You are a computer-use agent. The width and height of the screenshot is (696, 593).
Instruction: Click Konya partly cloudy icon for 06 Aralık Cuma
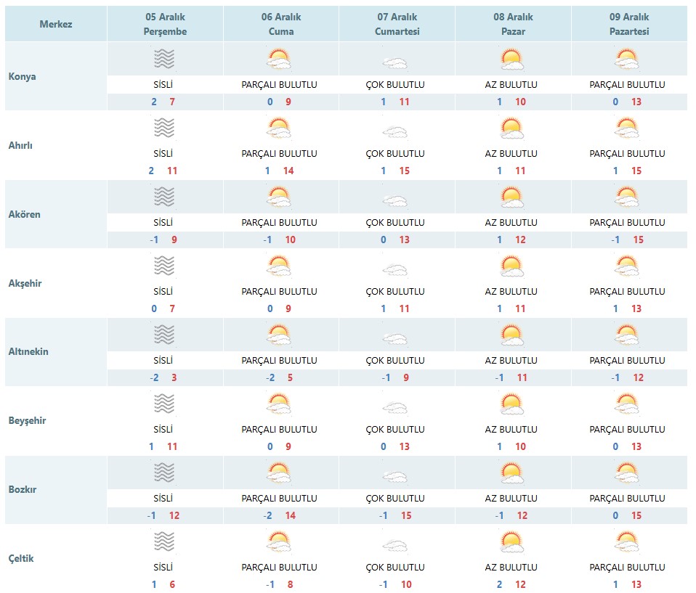click(x=279, y=60)
